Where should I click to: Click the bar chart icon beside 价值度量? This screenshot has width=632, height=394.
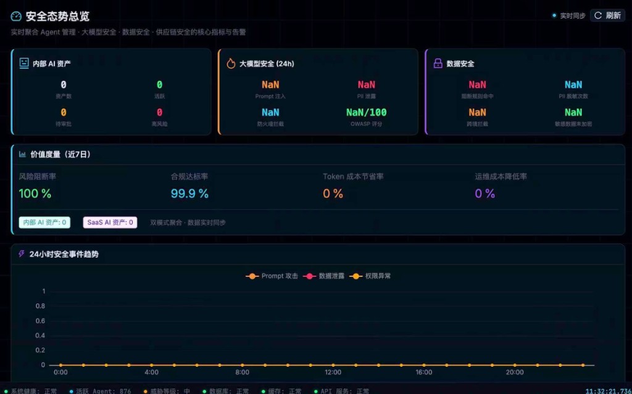(x=22, y=155)
